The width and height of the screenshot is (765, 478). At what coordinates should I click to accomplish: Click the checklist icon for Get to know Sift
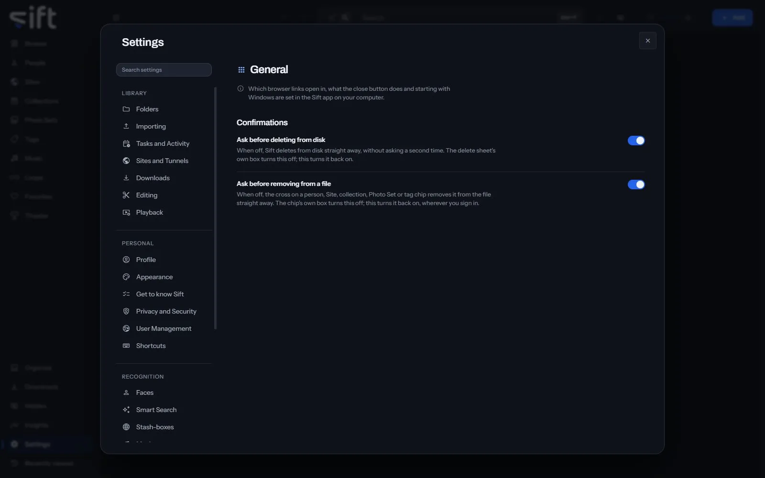click(126, 294)
